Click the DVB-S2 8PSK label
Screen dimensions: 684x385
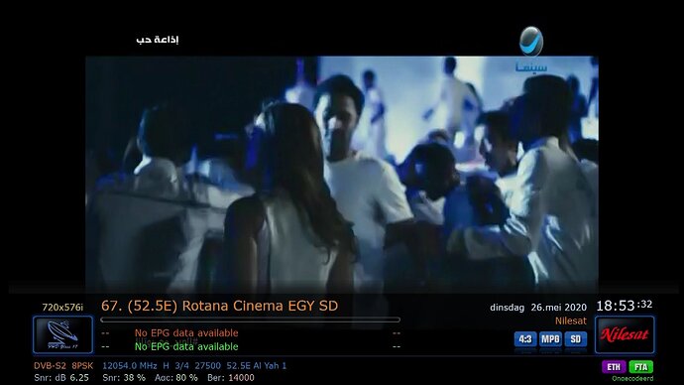coord(63,366)
